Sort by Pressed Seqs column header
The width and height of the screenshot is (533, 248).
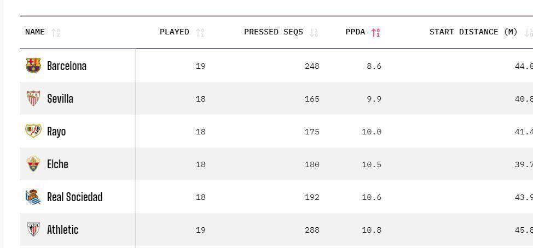click(x=273, y=32)
